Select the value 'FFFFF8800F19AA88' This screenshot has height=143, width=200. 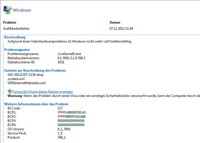pos(72,117)
